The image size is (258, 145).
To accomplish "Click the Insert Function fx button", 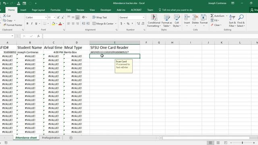I will click(38, 36).
